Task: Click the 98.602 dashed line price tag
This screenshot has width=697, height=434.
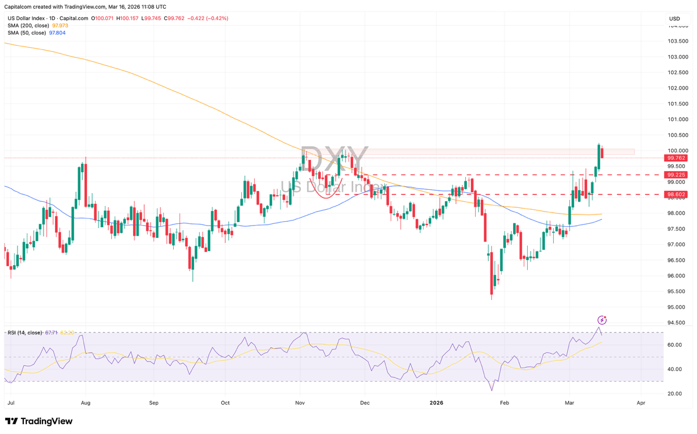Action: click(x=677, y=194)
